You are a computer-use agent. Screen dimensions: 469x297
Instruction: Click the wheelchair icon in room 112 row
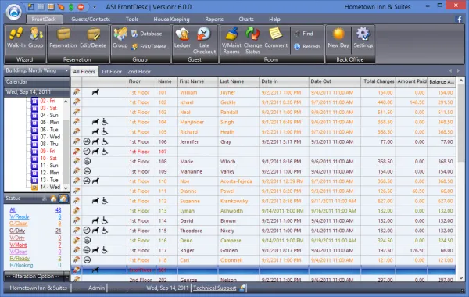point(105,201)
